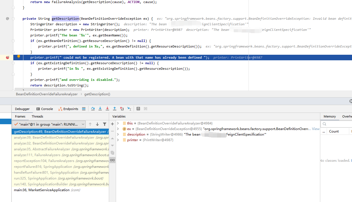352x202 pixels.
Task: Expand the 'this' variable node
Action: 118,123
